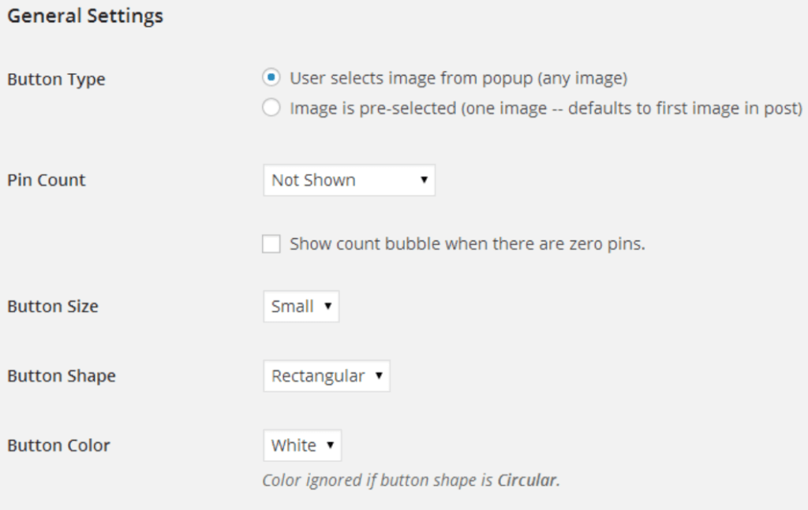Click the arrow on the Pin Count select
Screen dimensions: 808x510
click(424, 181)
